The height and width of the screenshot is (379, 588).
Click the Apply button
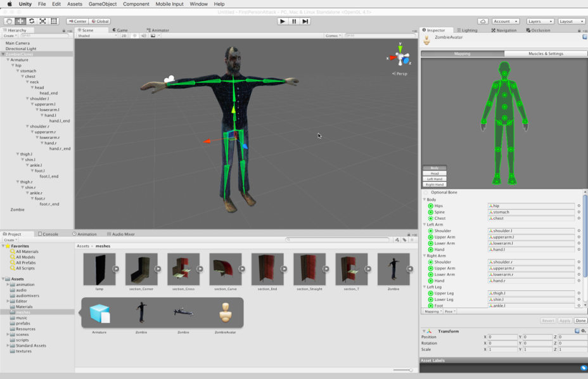[x=565, y=321]
